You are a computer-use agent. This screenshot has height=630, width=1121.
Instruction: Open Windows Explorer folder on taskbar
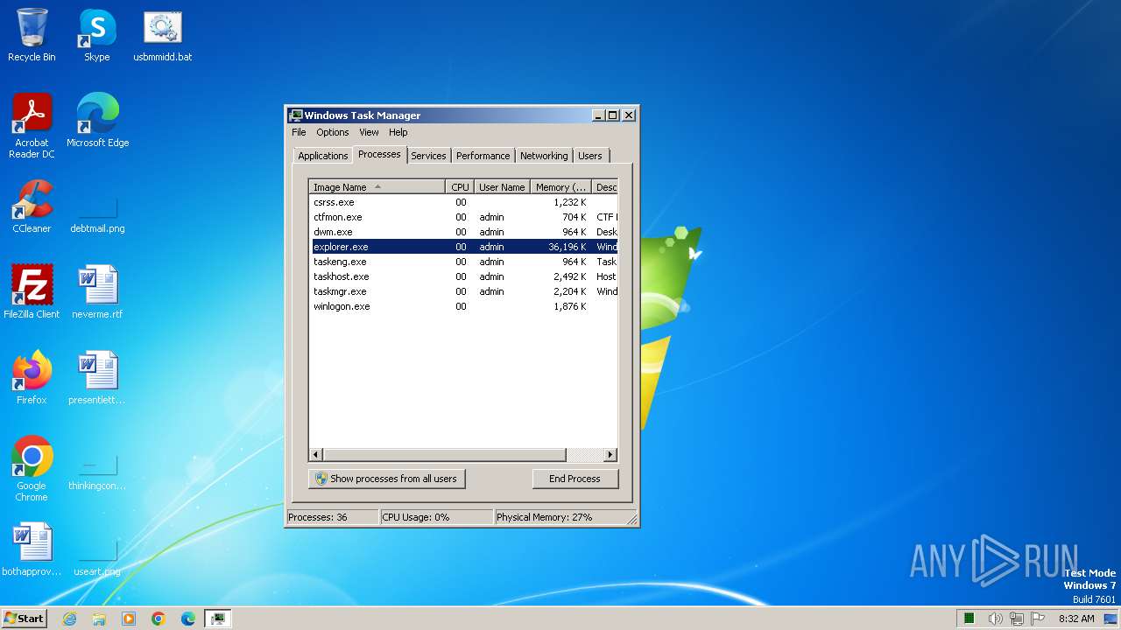[x=99, y=619]
